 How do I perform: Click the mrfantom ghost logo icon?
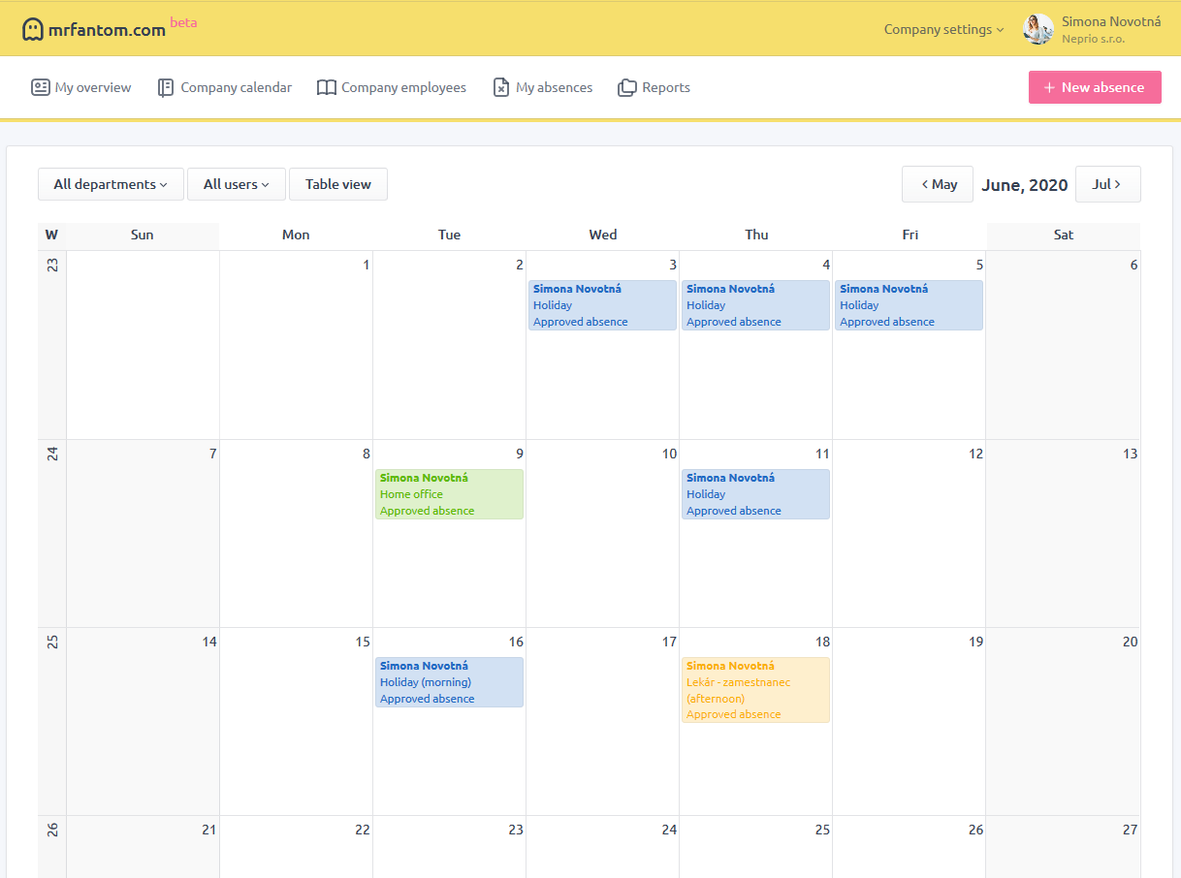coord(33,30)
